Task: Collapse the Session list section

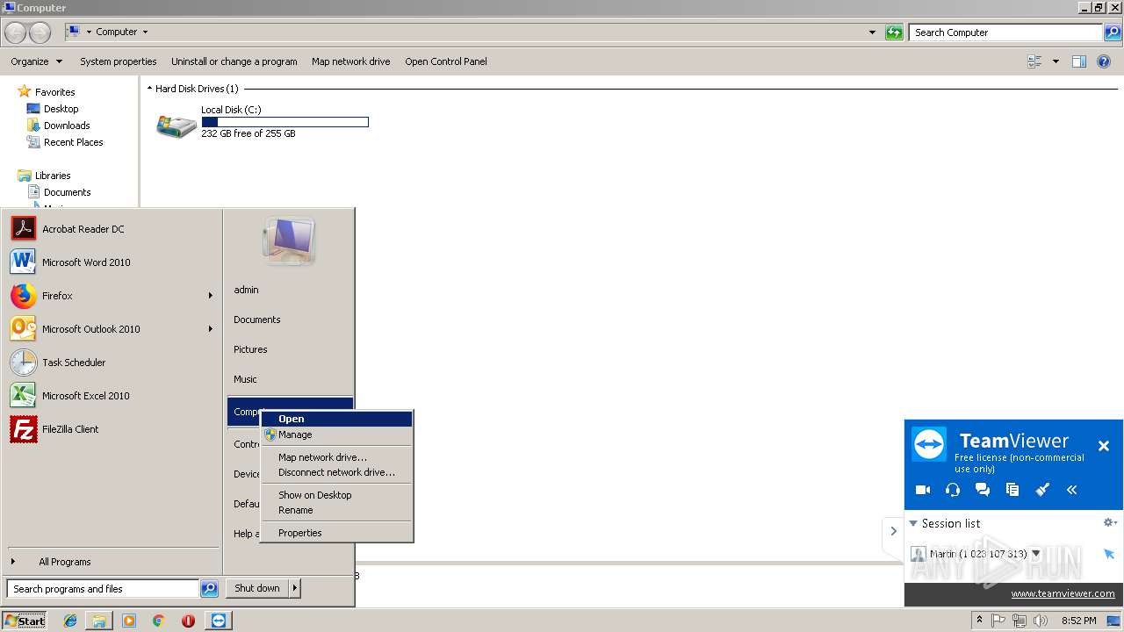Action: tap(913, 523)
